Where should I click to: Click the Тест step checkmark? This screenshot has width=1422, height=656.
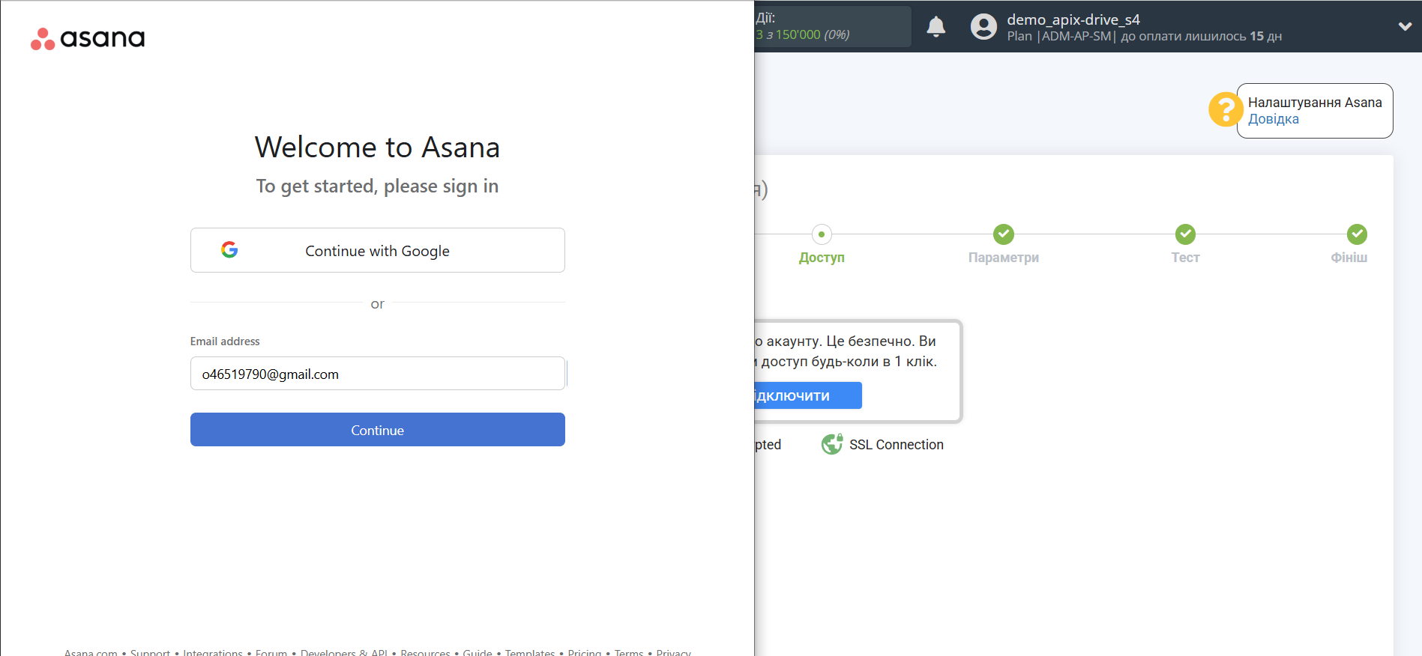point(1185,234)
